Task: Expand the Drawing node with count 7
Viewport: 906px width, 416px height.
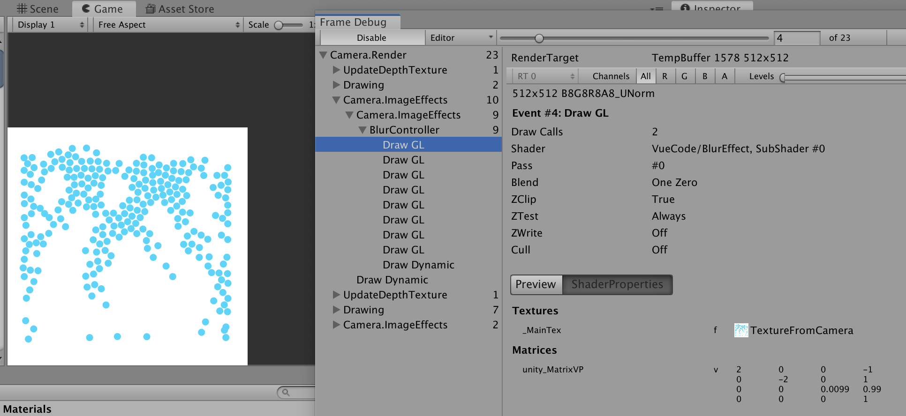Action: coord(336,310)
